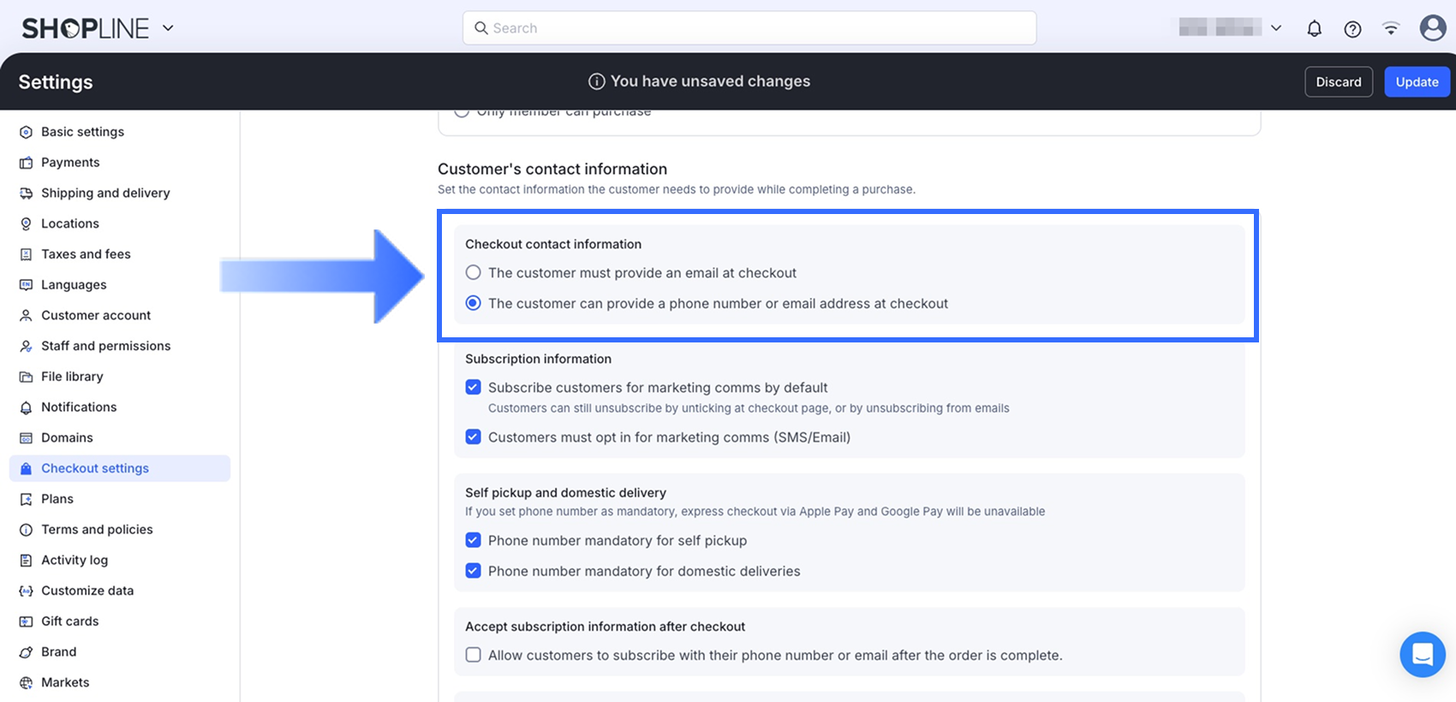Click the Gift cards sidebar icon
Screen dimensions: 1456x702
pos(26,622)
